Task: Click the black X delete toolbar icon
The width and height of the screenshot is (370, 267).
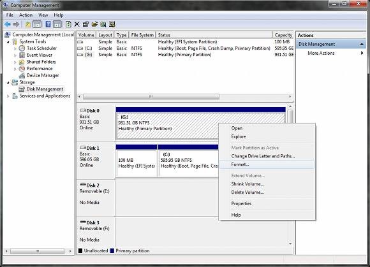Action: pos(77,24)
